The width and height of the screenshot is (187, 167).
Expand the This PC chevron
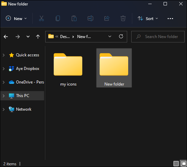(4, 96)
